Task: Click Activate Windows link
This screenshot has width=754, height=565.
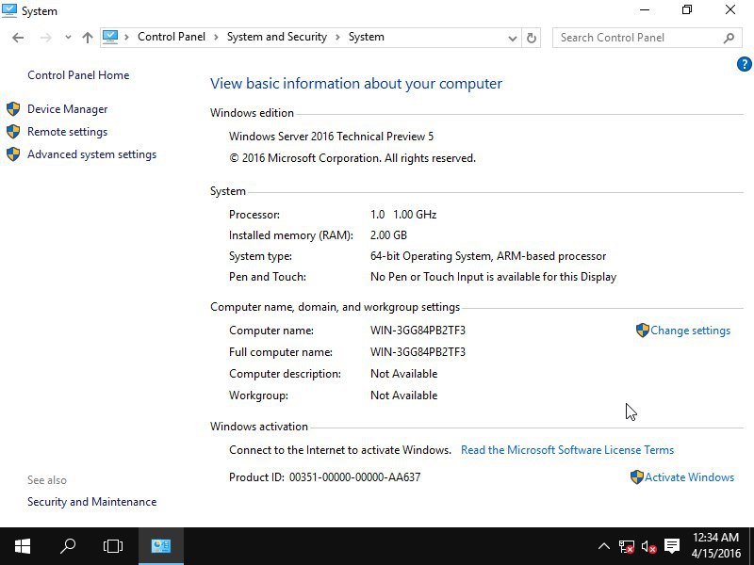Action: pyautogui.click(x=689, y=477)
